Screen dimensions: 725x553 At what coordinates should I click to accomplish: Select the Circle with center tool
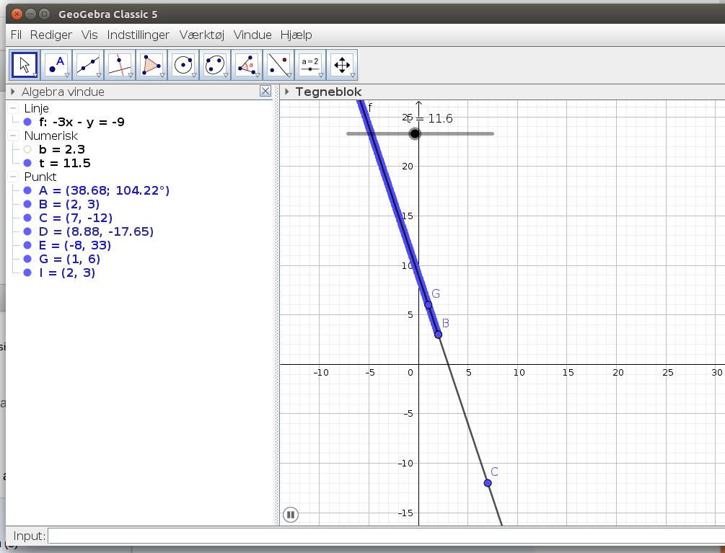pyautogui.click(x=183, y=65)
